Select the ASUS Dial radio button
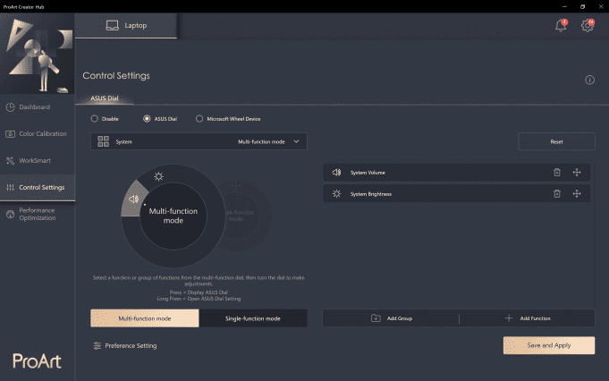Screen dimensions: 609x381 [147, 118]
